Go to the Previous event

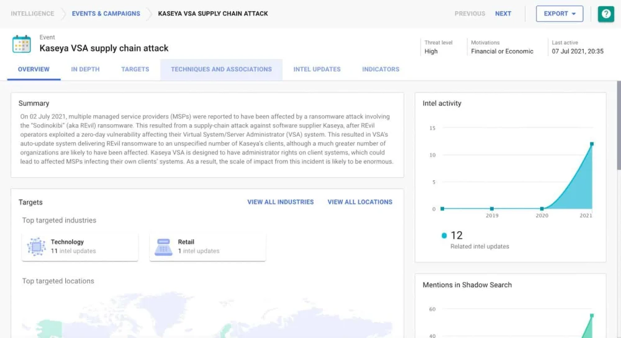(x=469, y=14)
